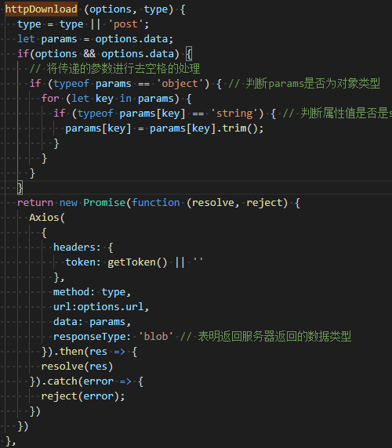
Task: Click 'for (let key in params)' line
Action: [116, 99]
